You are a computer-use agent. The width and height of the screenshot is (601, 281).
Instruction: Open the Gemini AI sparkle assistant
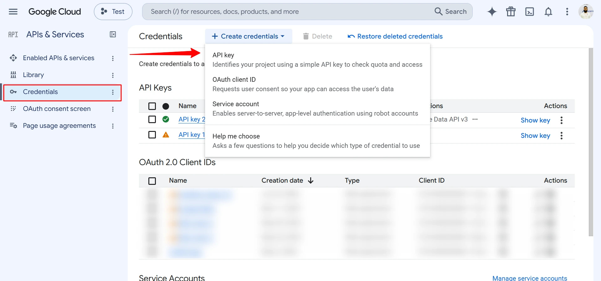click(x=492, y=12)
